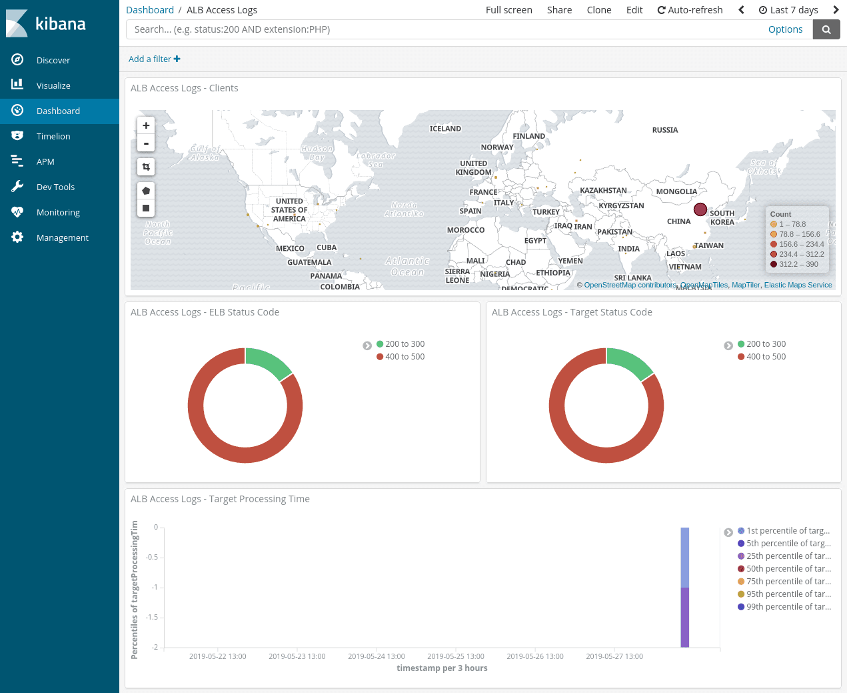This screenshot has width=847, height=693.
Task: Open OpenStreetMap contributors link
Action: click(x=630, y=285)
